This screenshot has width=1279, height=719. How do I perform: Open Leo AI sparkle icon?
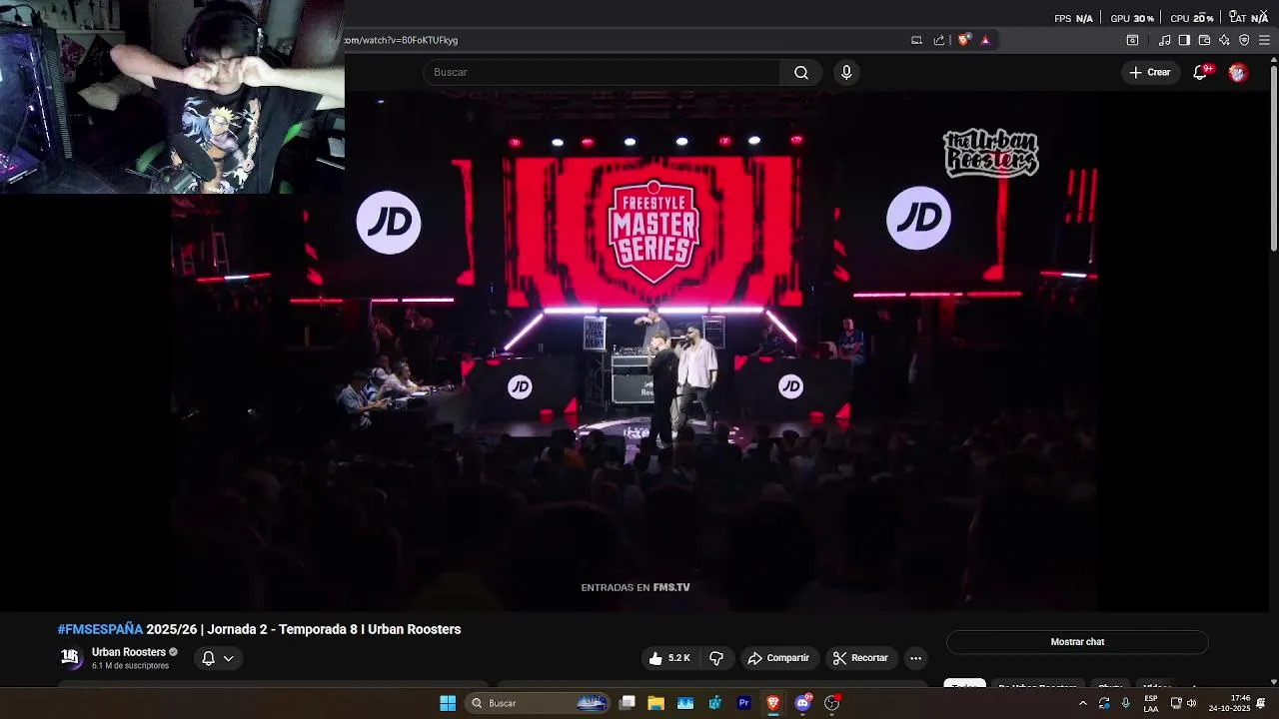[1224, 40]
